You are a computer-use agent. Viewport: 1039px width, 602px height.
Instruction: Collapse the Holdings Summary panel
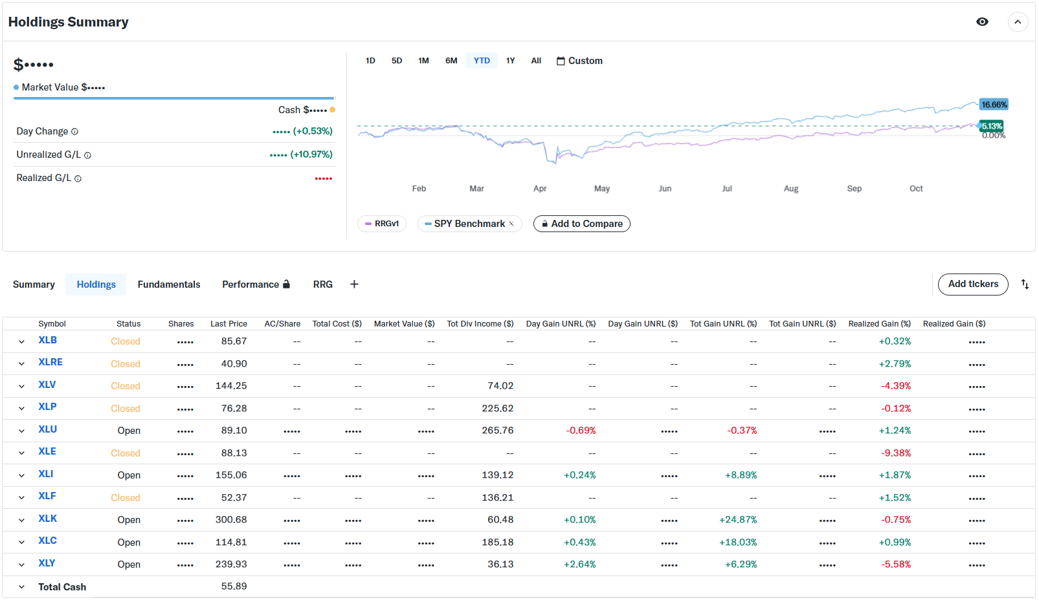click(1017, 22)
